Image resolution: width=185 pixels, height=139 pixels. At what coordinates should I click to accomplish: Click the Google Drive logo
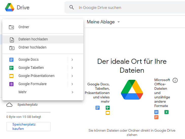(x=10, y=7)
